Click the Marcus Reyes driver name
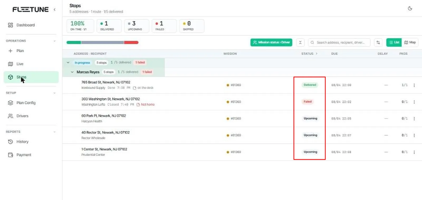This screenshot has height=200, width=422. coord(88,72)
